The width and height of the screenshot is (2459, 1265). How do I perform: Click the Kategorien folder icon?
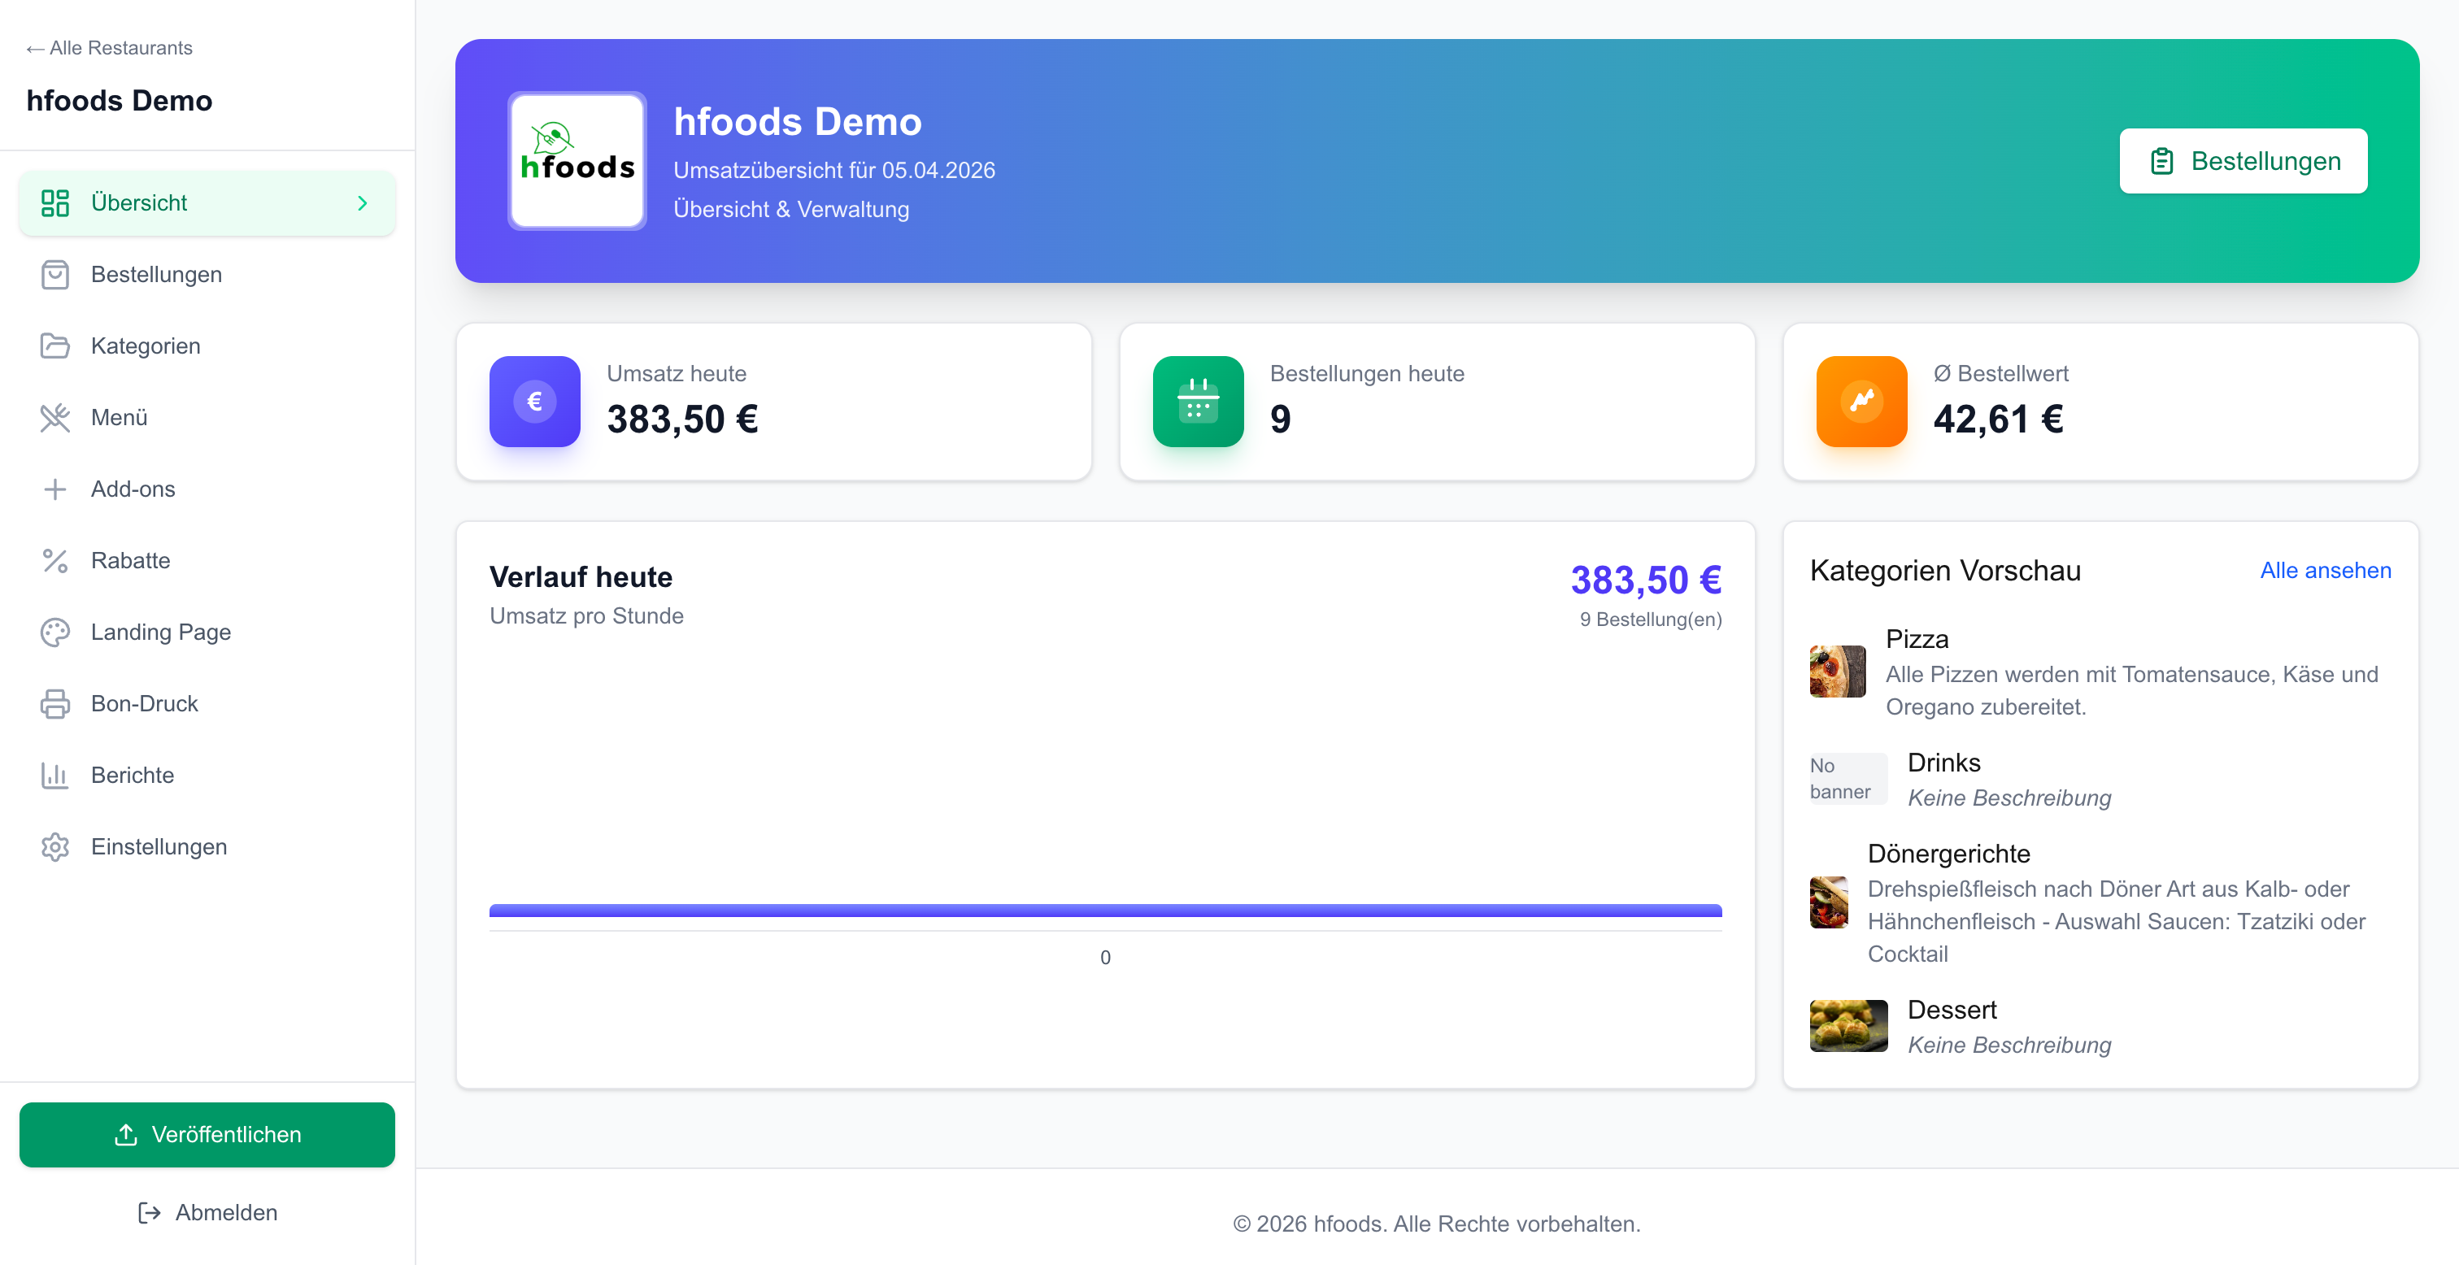tap(54, 346)
